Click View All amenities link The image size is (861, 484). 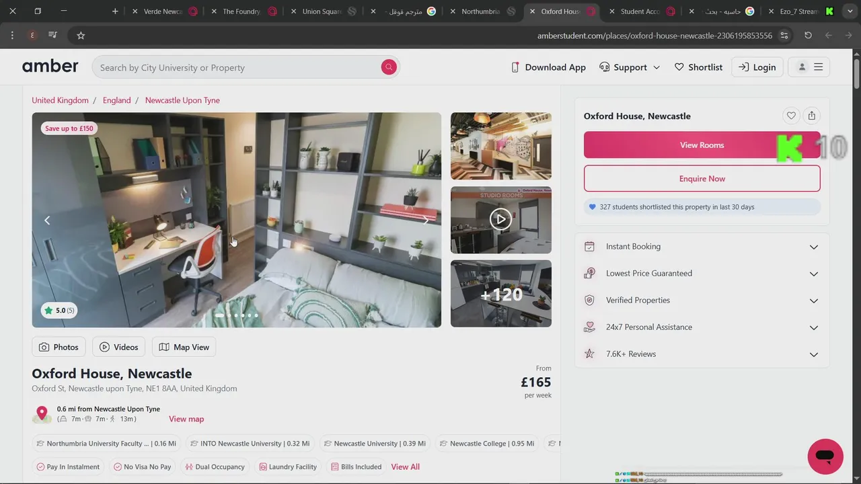coord(405,467)
